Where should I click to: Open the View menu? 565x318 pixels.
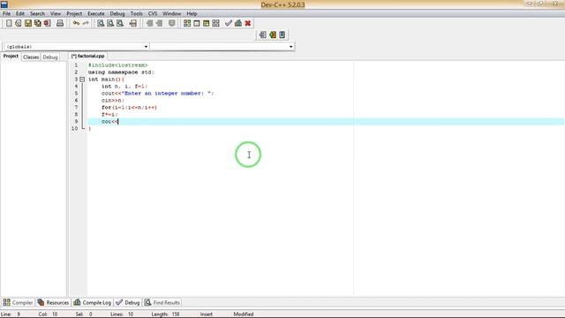(56, 14)
